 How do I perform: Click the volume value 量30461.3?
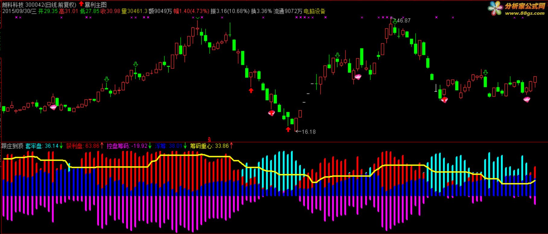click(x=134, y=11)
